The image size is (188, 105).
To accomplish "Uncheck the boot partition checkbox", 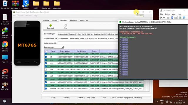I will 46,60.
